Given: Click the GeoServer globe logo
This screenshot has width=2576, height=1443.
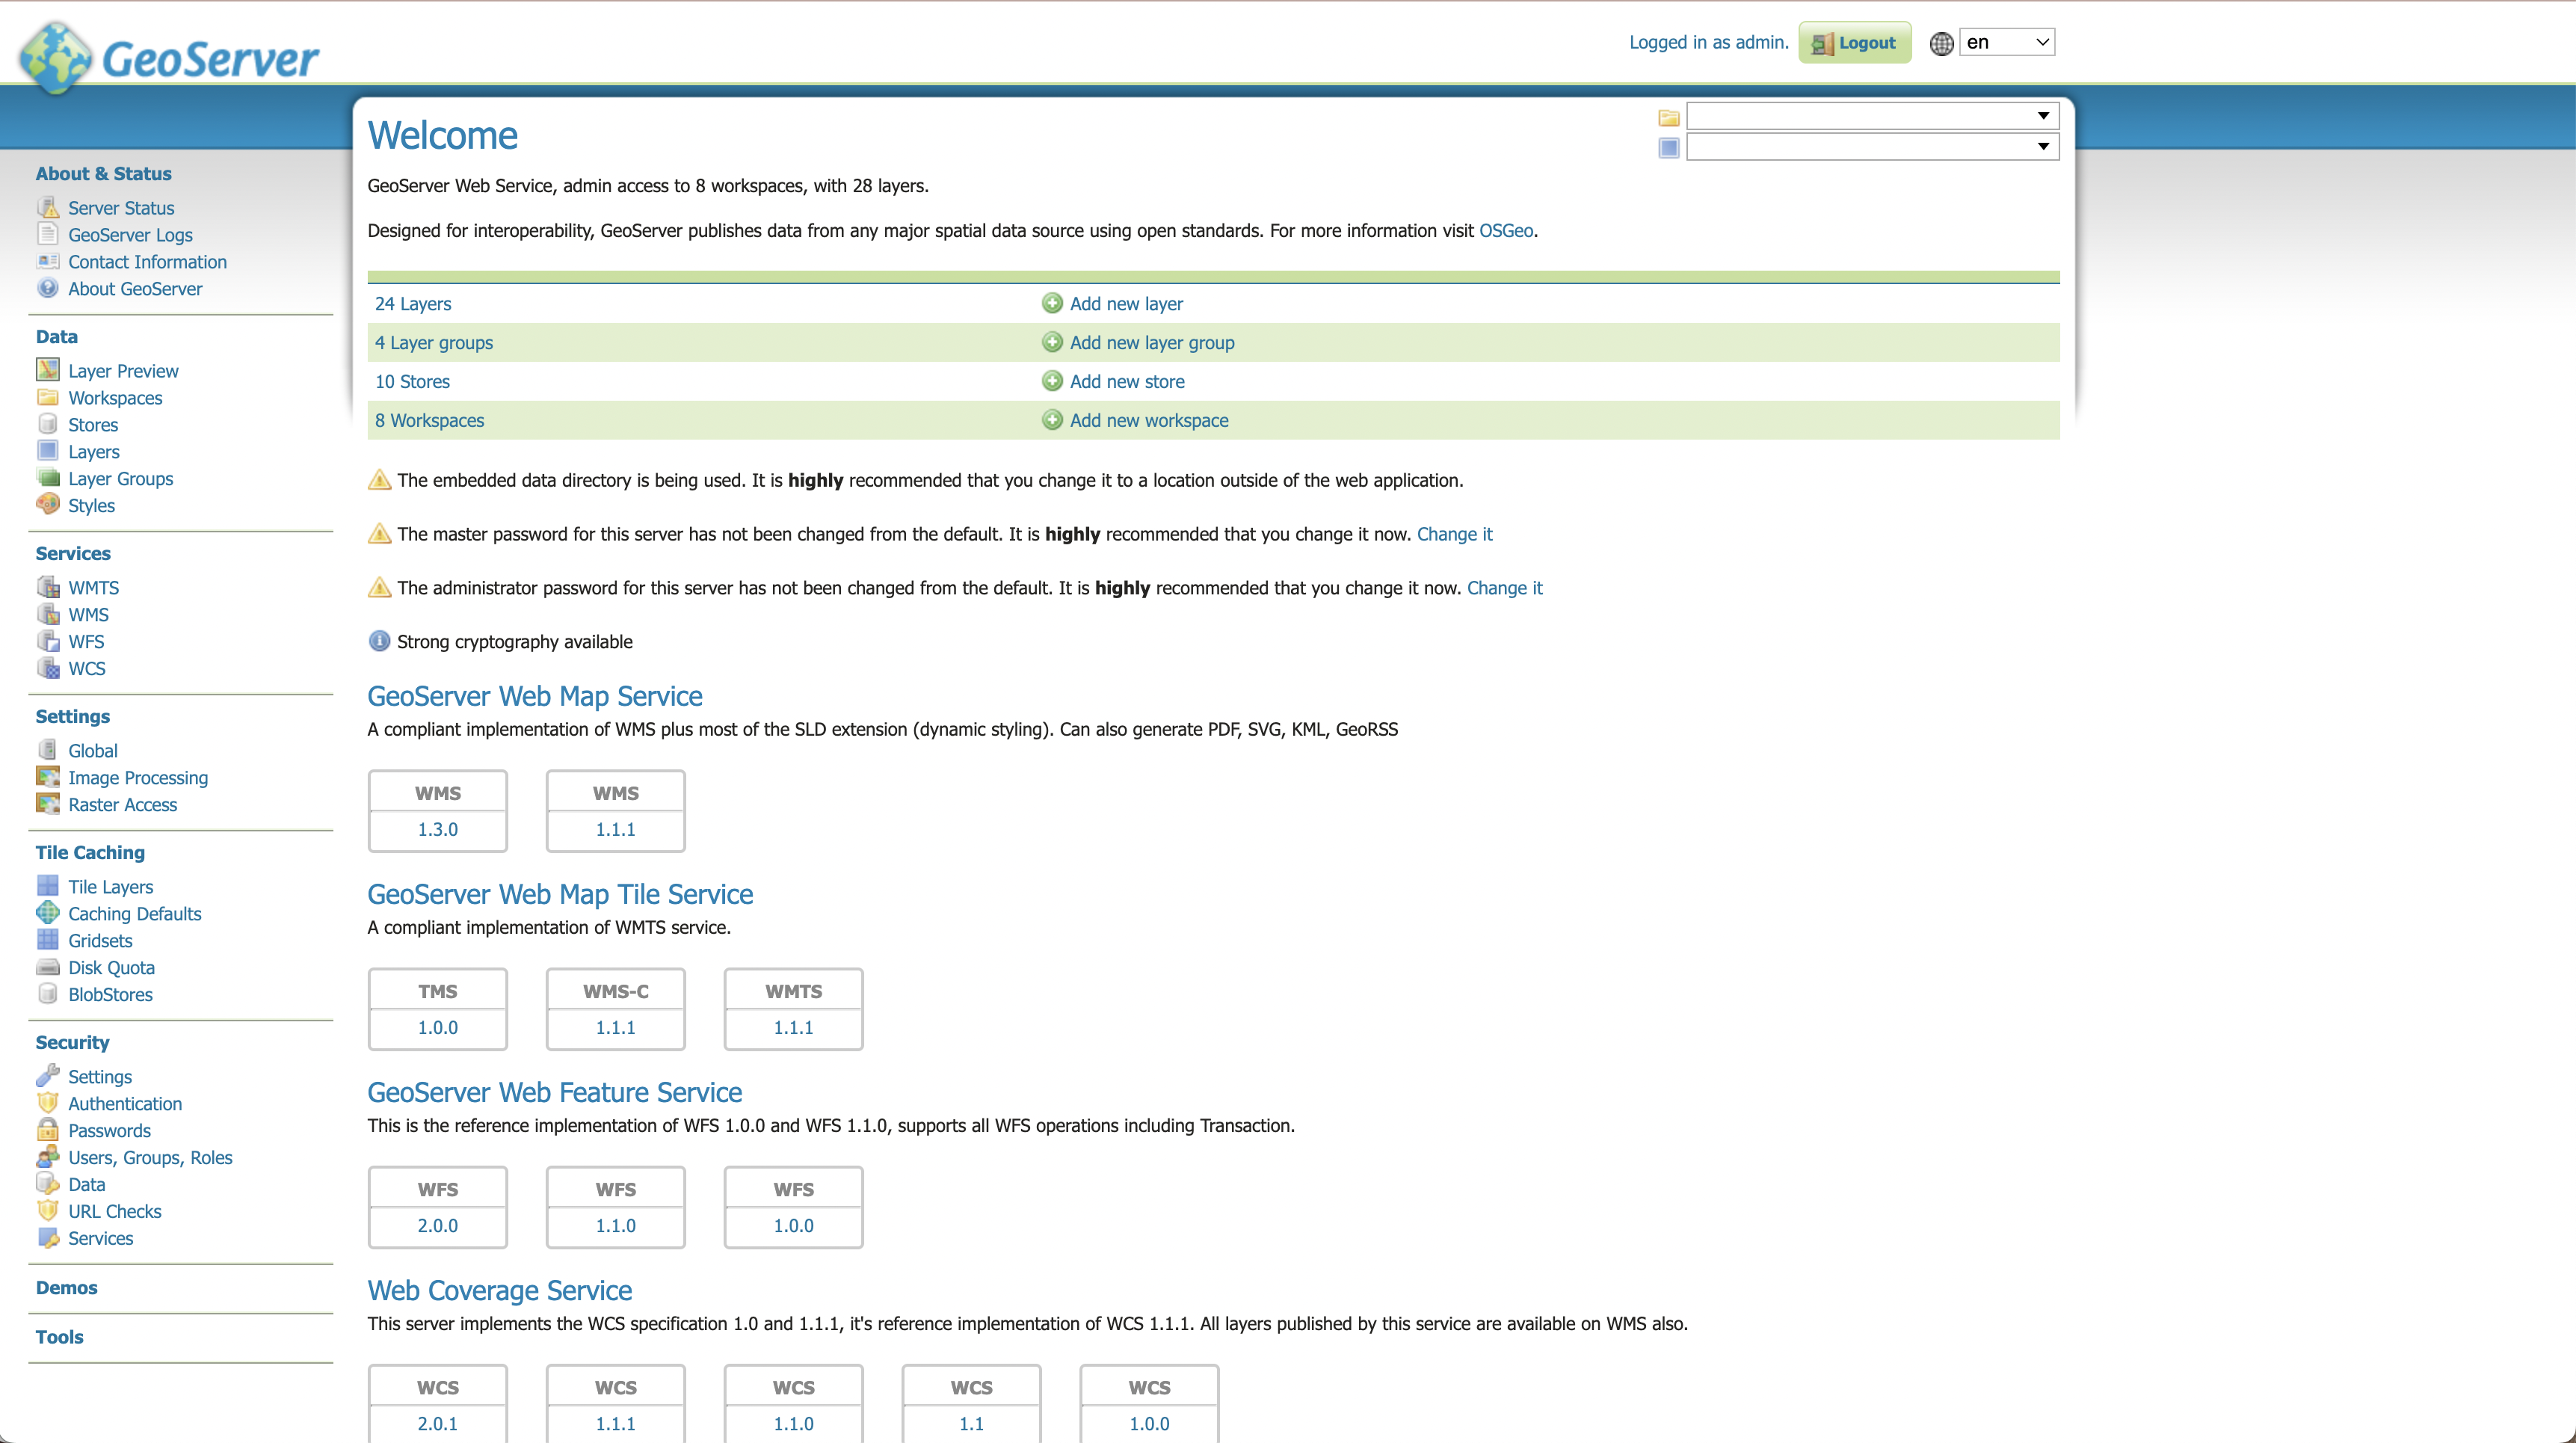Looking at the screenshot, I should (56, 58).
